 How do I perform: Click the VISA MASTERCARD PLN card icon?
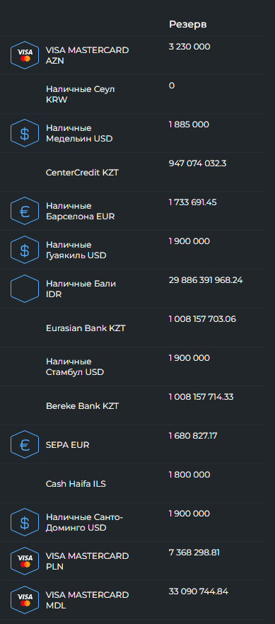pos(25,561)
